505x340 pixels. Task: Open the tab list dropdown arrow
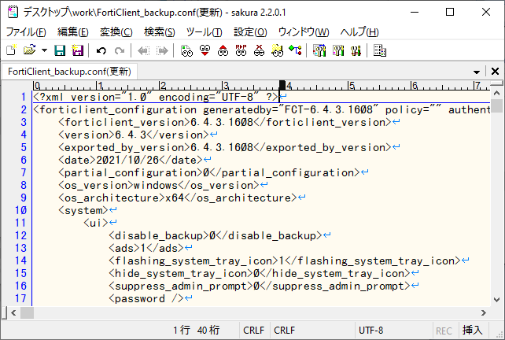(477, 72)
